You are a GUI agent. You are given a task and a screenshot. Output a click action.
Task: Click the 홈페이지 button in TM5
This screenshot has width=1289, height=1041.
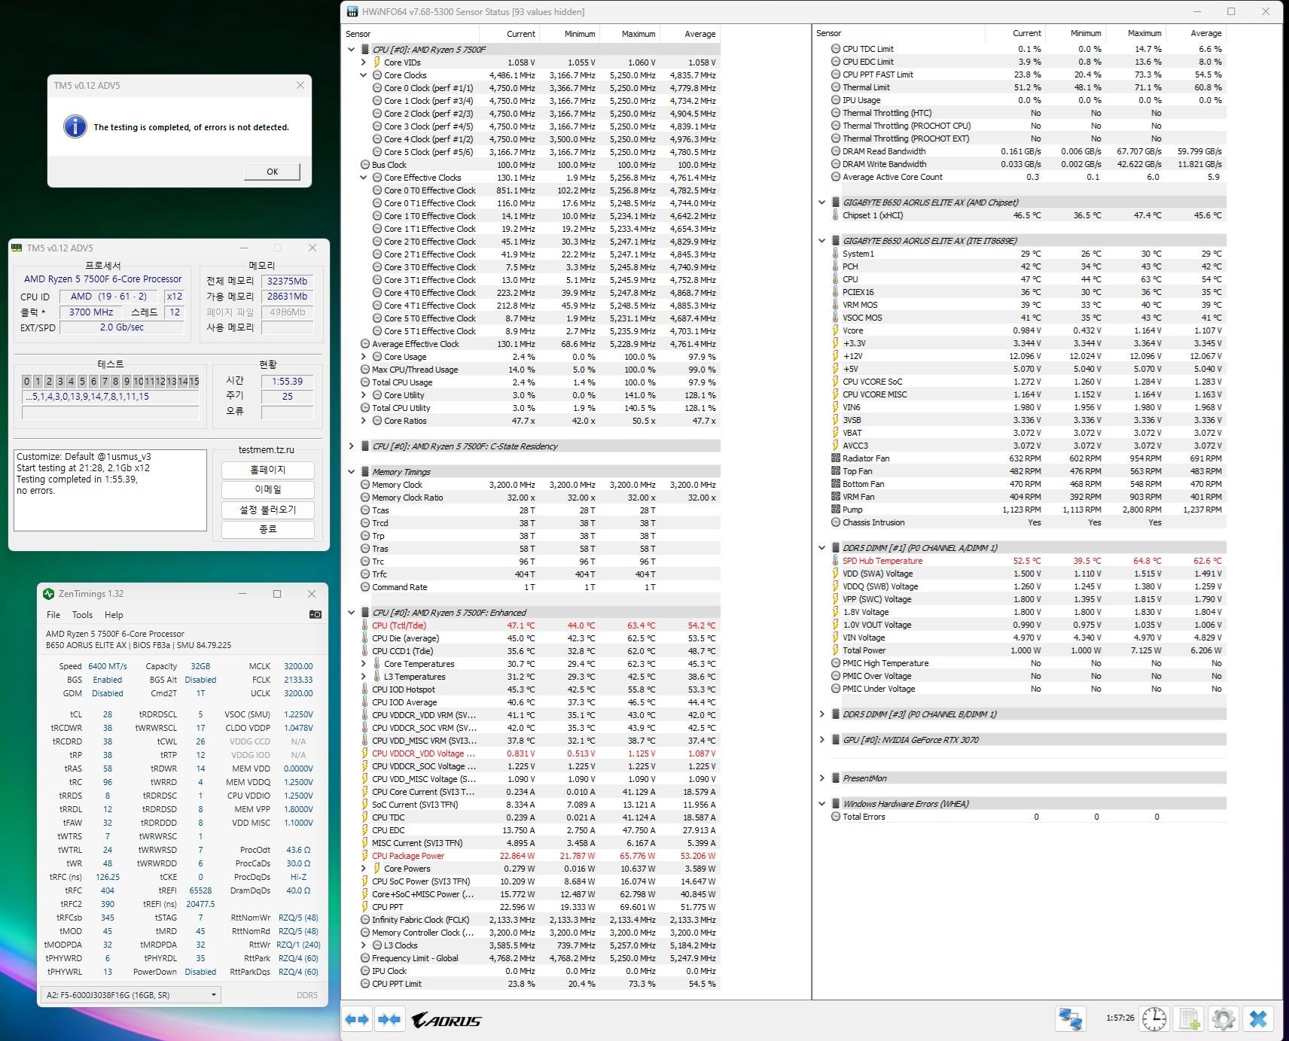(267, 470)
